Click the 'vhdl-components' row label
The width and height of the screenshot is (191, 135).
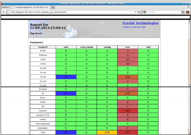coord(43,124)
